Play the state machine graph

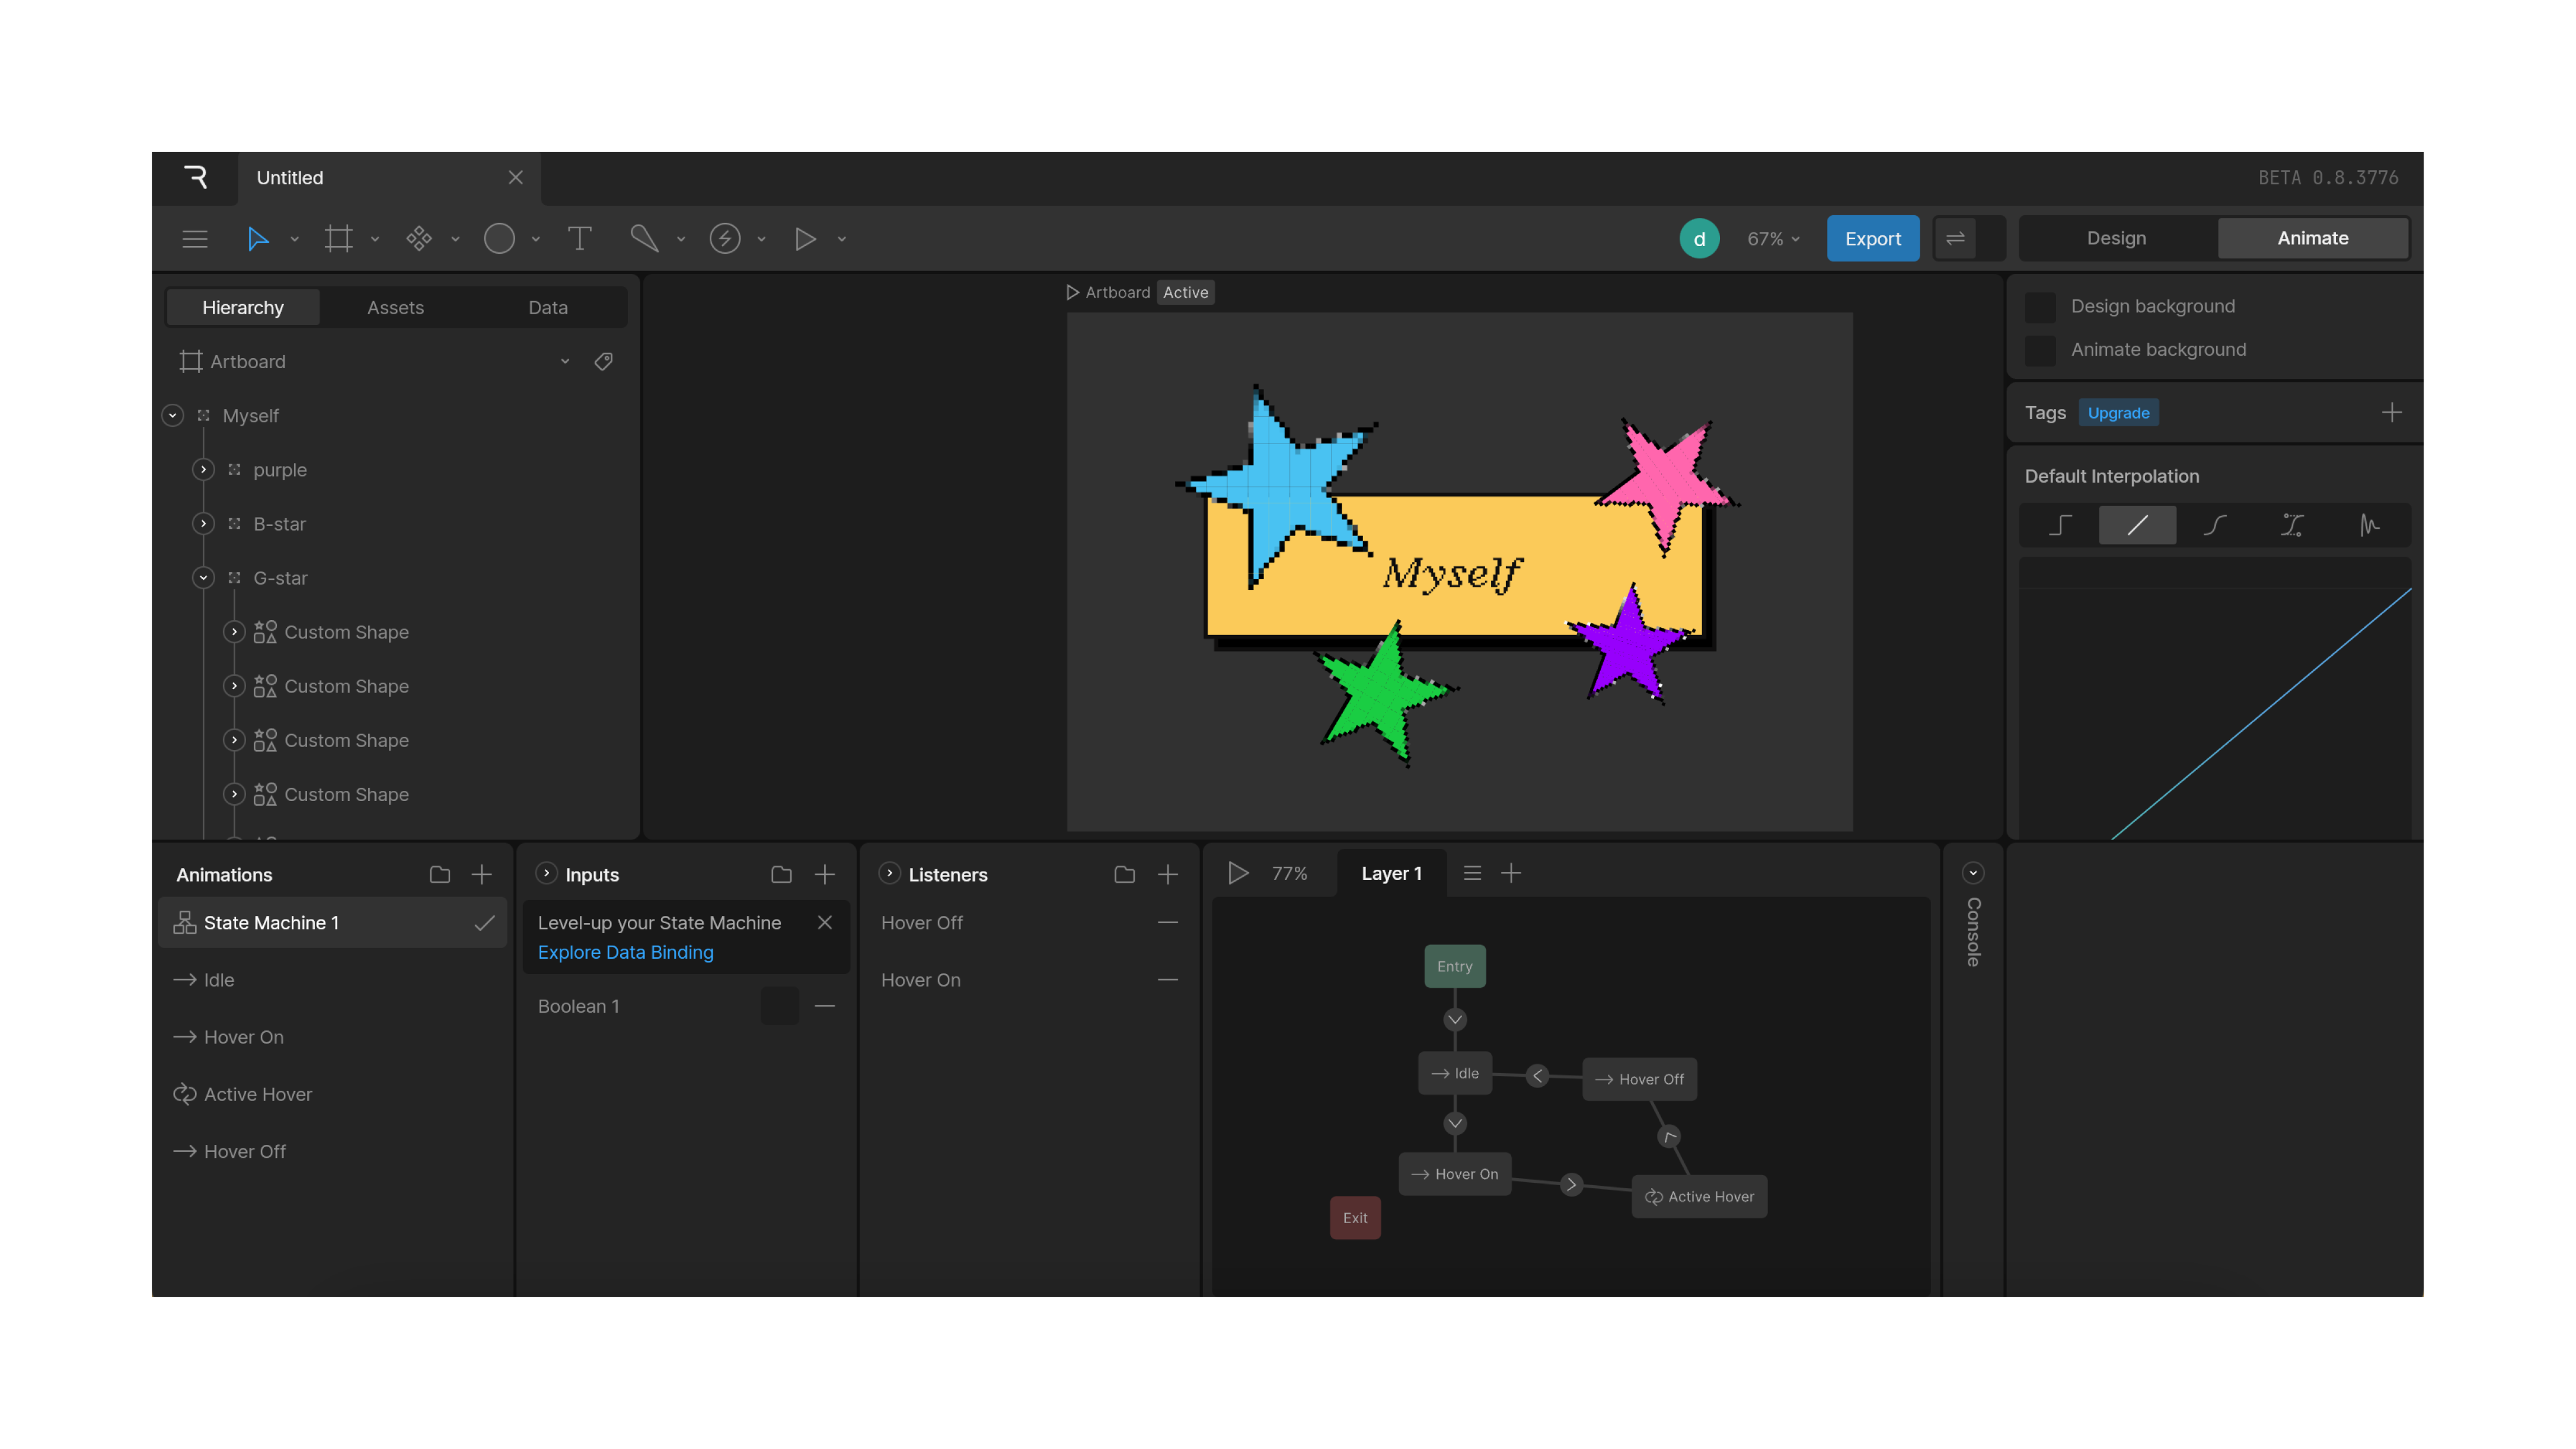1238,873
